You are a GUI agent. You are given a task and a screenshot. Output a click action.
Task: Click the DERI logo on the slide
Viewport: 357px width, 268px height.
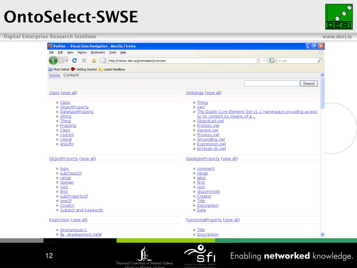tap(339, 17)
